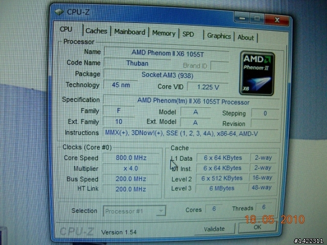Click the Version 1.54 text

click(119, 232)
